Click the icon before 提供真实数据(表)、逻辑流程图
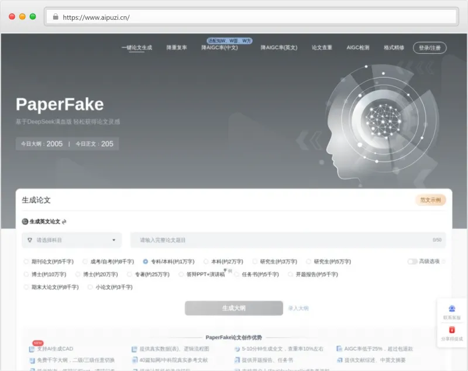 pyautogui.click(x=133, y=348)
